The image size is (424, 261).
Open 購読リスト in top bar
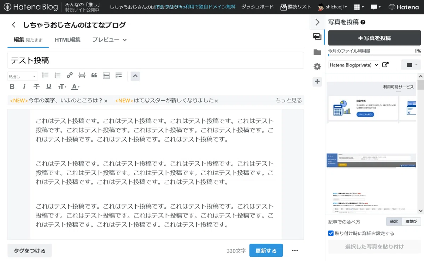[296, 7]
